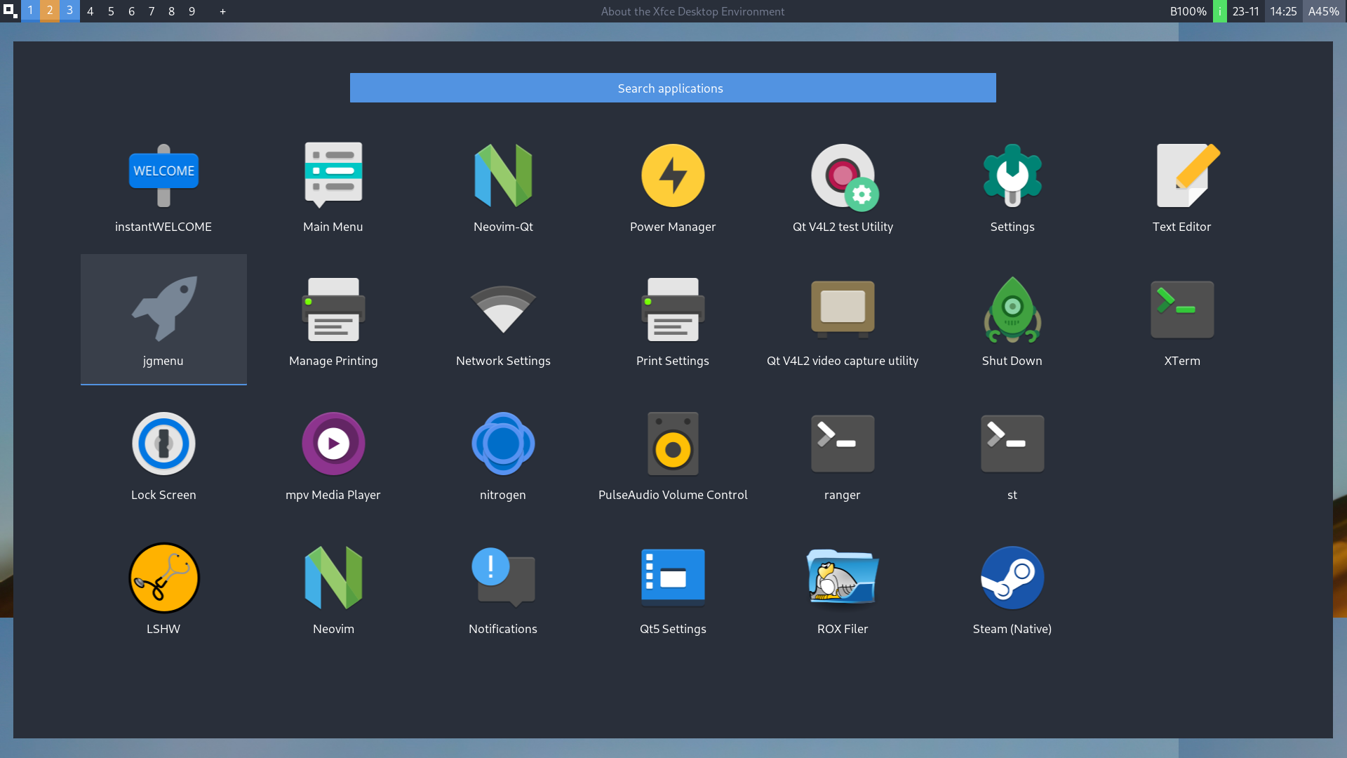Viewport: 1347px width, 758px height.
Task: Launch ranger file manager
Action: click(843, 444)
